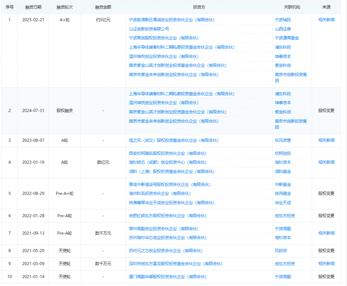
Task: Open 相关新闻 source for 2023-01-19 round
Action: [326, 162]
